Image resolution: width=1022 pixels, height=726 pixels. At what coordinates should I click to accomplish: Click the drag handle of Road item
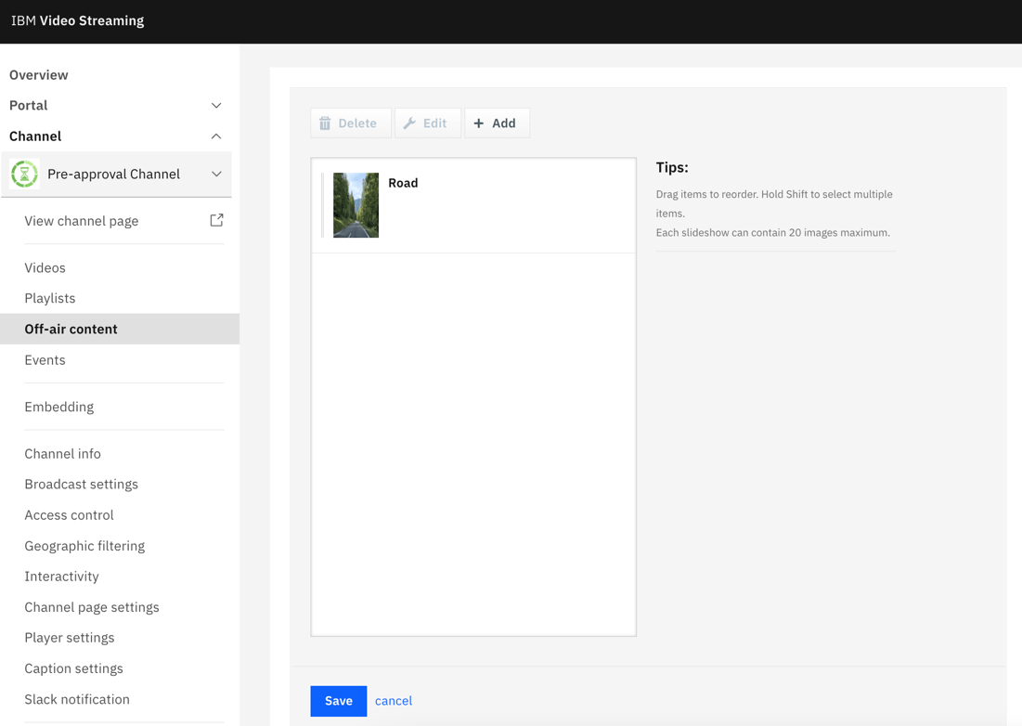tap(323, 205)
